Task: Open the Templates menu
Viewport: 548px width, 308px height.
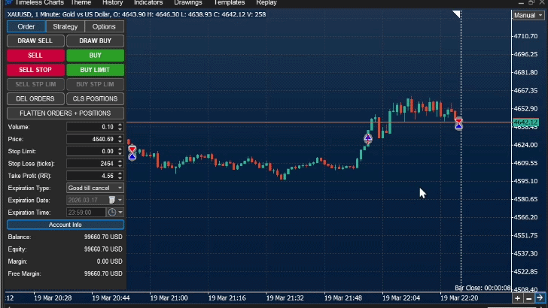Action: click(x=229, y=3)
